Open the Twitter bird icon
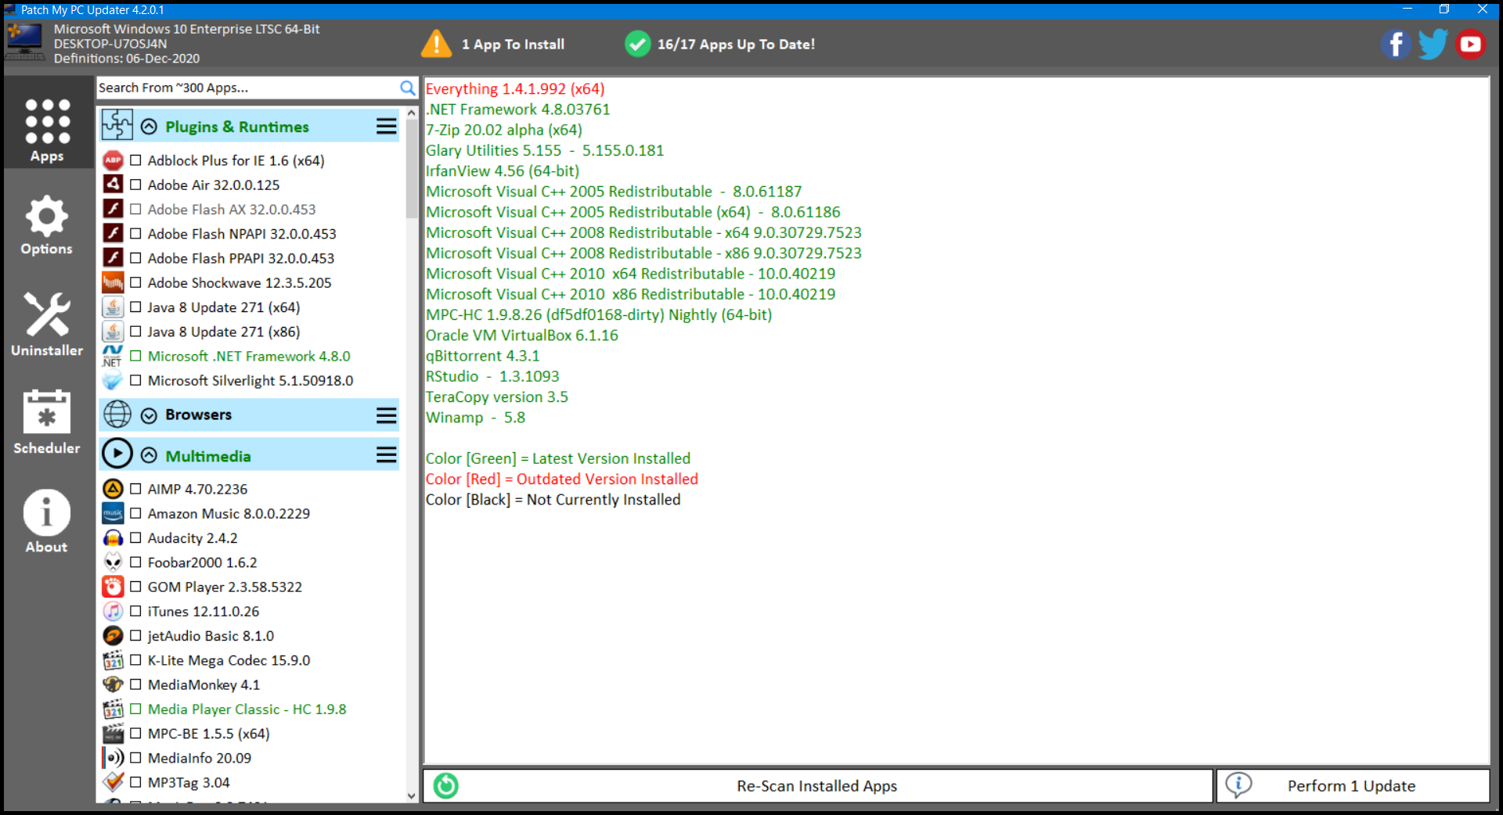Viewport: 1503px width, 815px height. [1433, 45]
